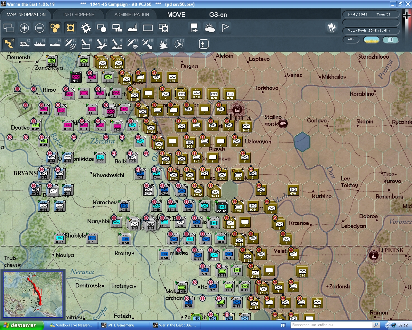Screen dimensions: 412x330
Task: Select the F1 movement mode tool
Action: click(x=9, y=44)
